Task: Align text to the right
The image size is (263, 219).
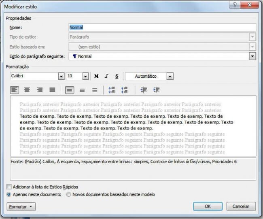Action: pos(40,90)
